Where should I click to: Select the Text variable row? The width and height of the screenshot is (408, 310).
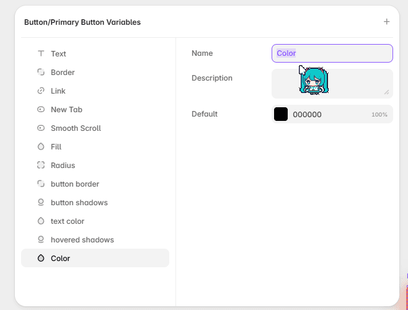pyautogui.click(x=95, y=53)
